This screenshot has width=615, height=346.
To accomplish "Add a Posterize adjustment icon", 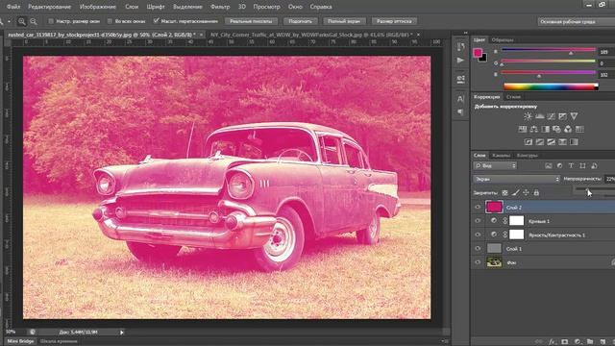I will click(x=540, y=142).
